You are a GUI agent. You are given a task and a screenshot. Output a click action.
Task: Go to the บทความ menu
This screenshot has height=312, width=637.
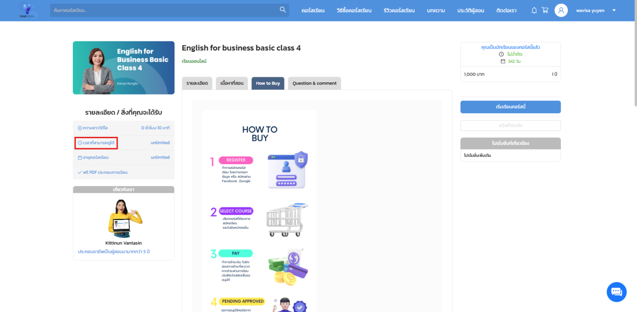tap(436, 10)
